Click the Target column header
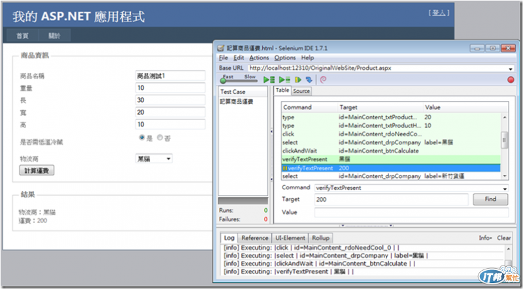 (x=380, y=107)
